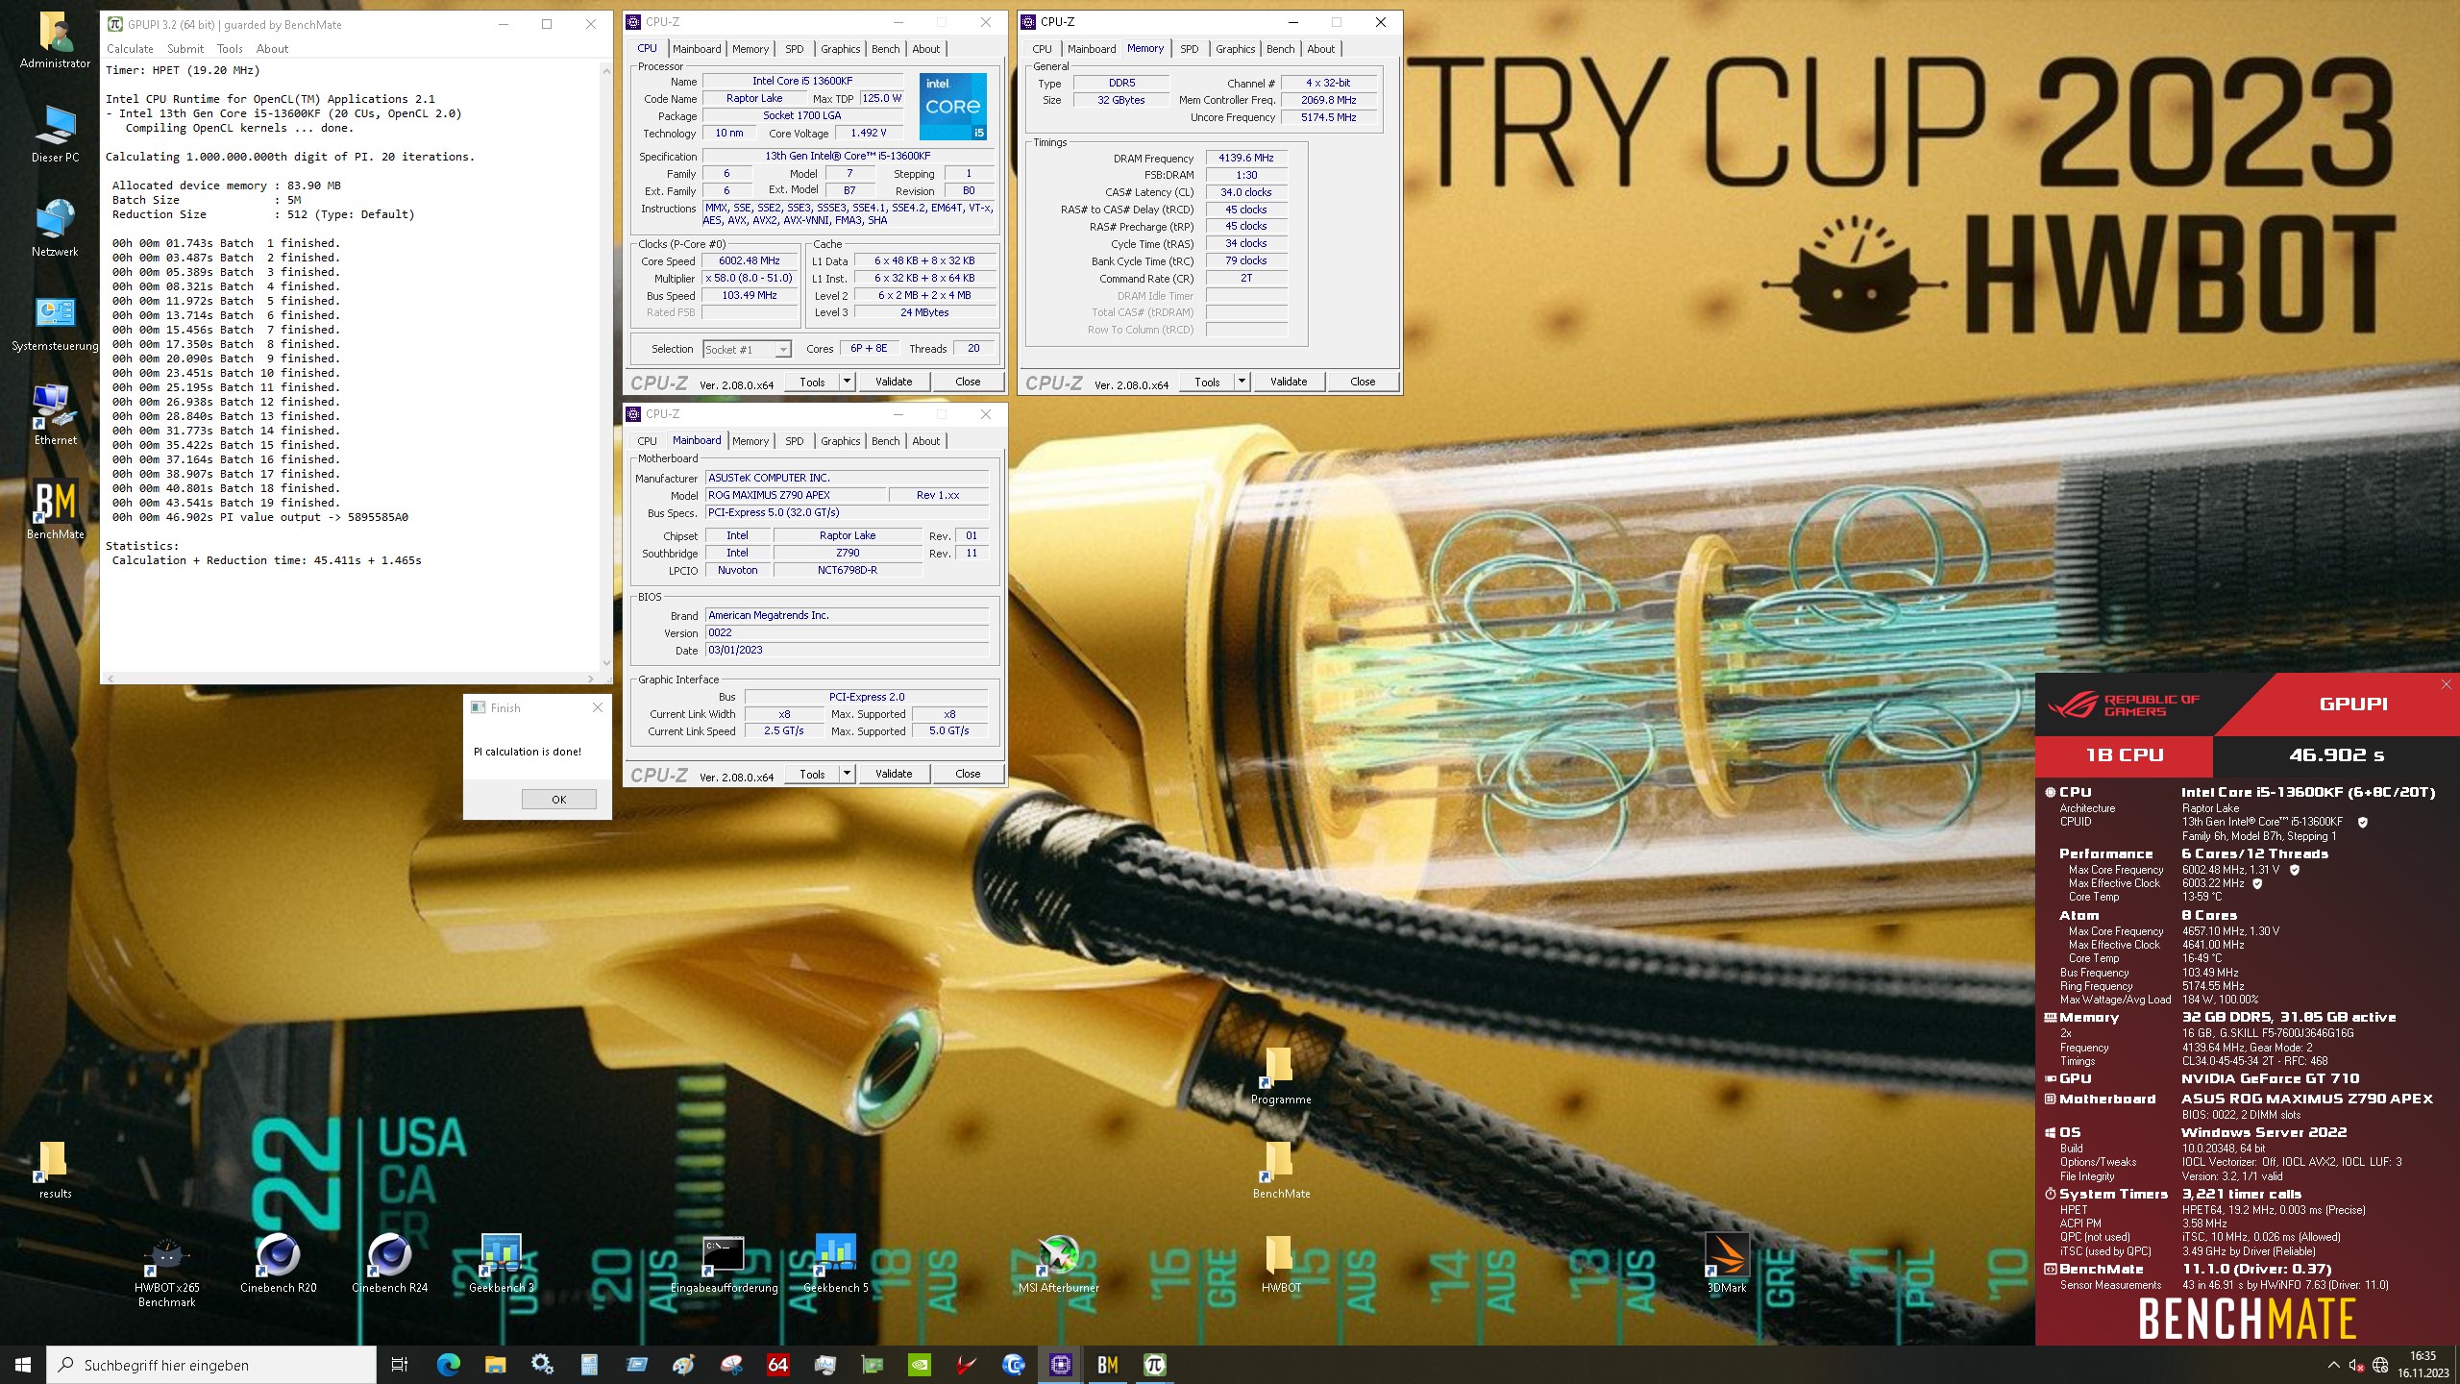Image resolution: width=2460 pixels, height=1384 pixels.
Task: Open the Calculate menu in GPUPI
Action: 130,49
